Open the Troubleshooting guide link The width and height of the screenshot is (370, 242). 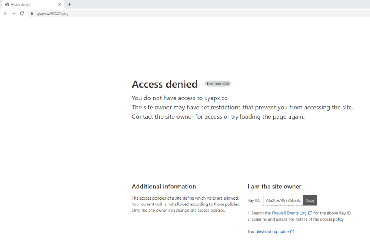coord(268,232)
